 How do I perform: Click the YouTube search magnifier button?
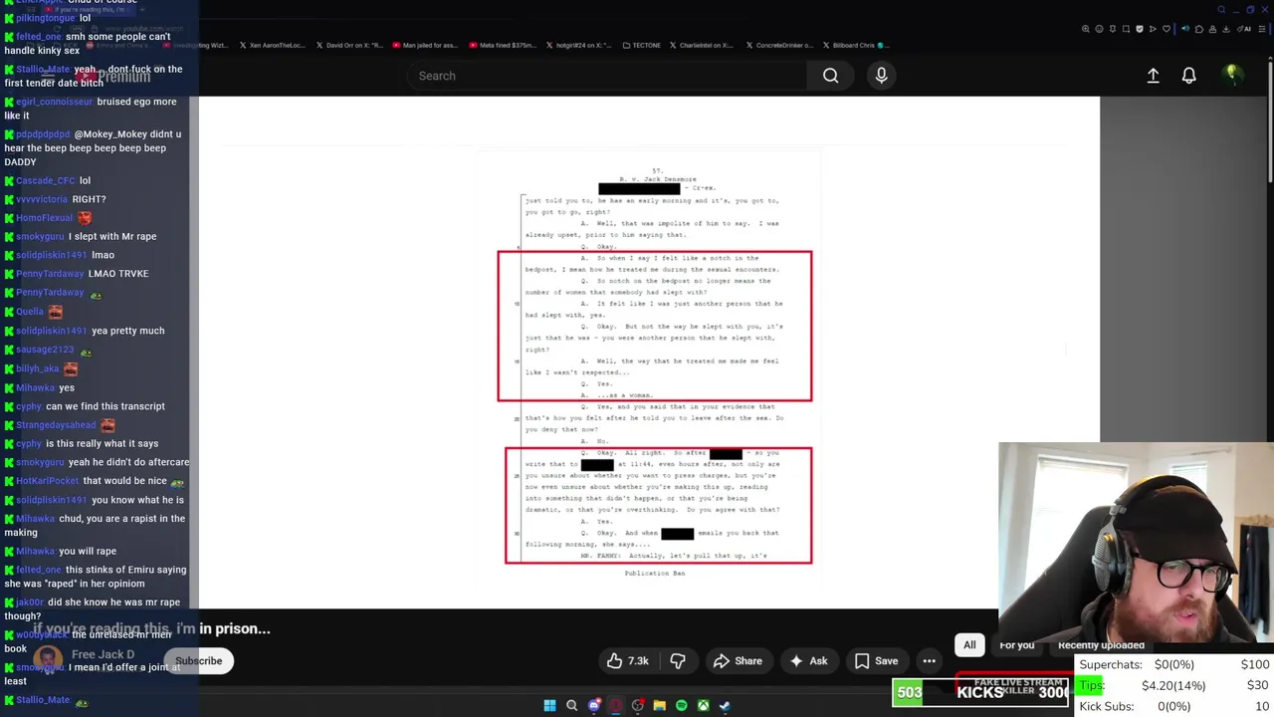coord(830,76)
